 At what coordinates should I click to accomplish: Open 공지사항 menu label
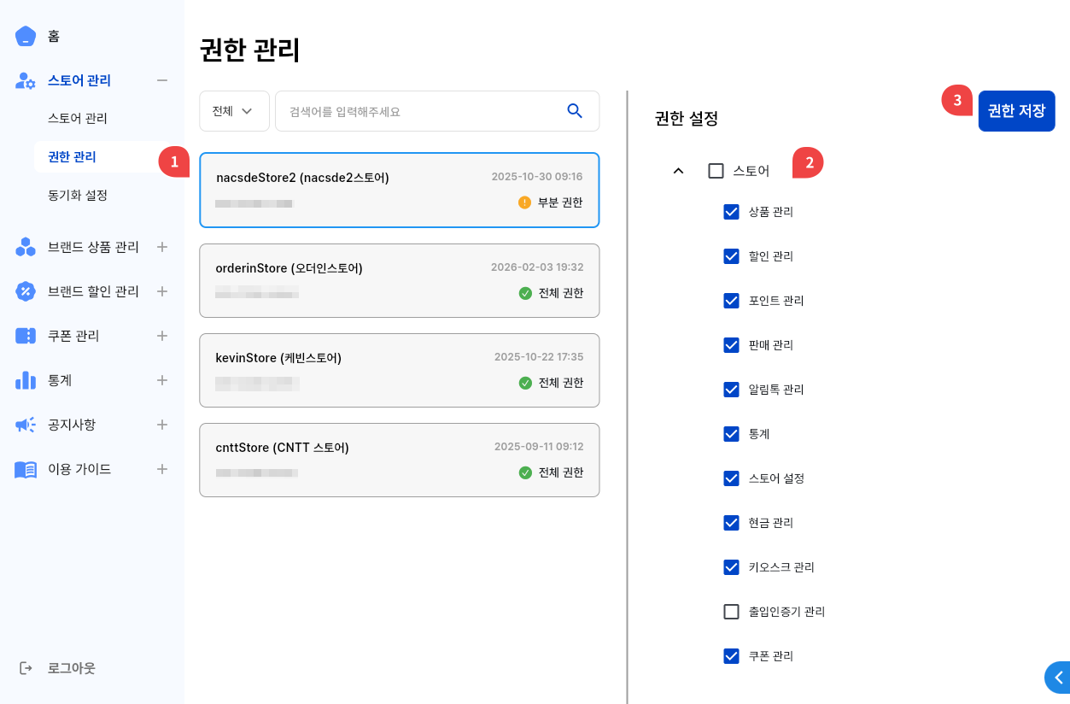[72, 425]
